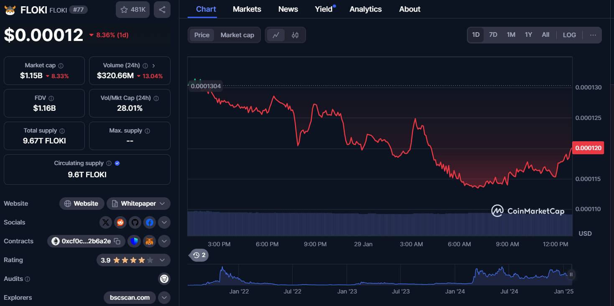The image size is (614, 306).
Task: Open chart more options ellipsis
Action: [593, 35]
